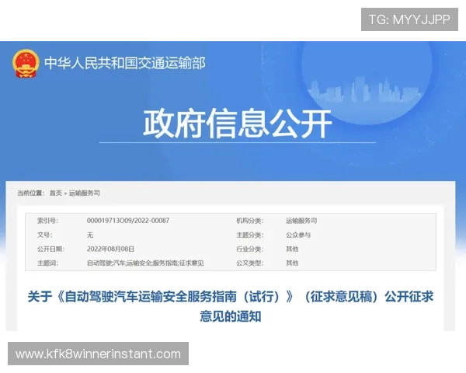
Task: Click 机构分类 value 运输服务司
Action: pos(301,221)
